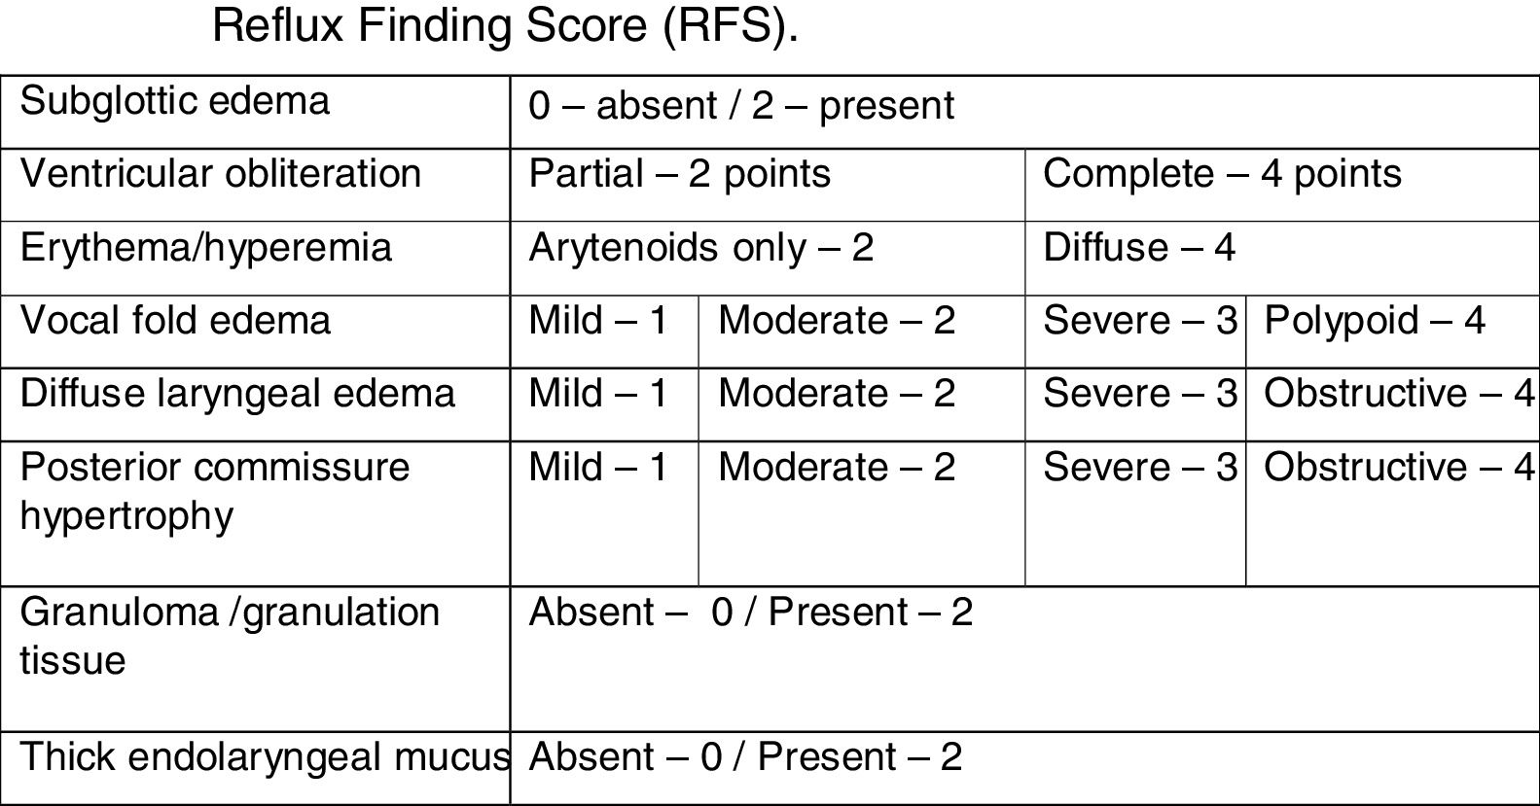
Task: Click the '0 – absent / 2 – present' cell
Action: click(x=741, y=106)
